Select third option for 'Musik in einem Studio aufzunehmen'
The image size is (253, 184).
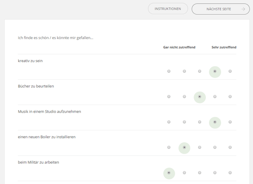tap(199, 122)
